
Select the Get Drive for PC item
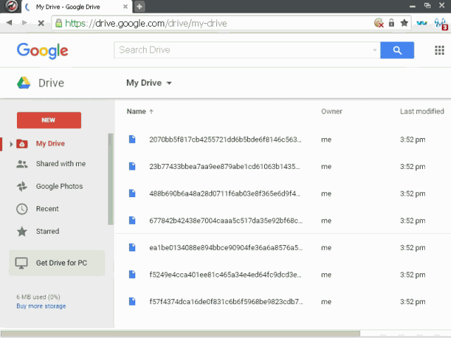pos(57,263)
